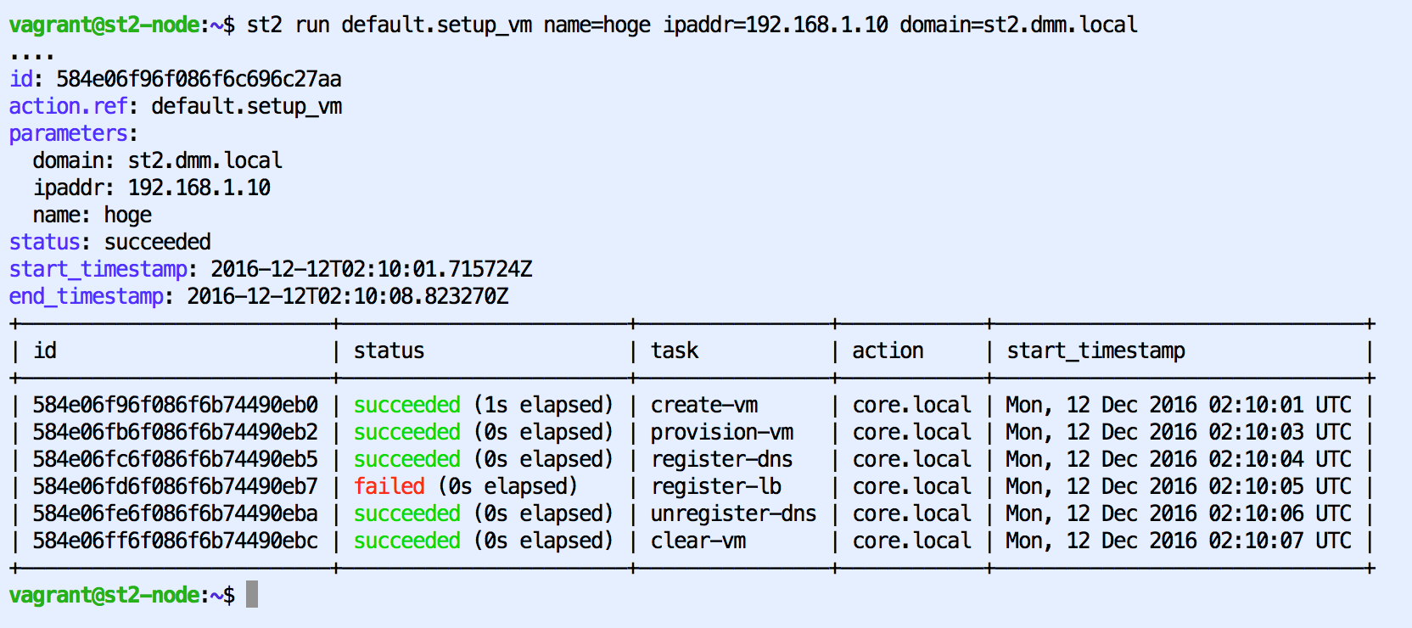The height and width of the screenshot is (628, 1412).
Task: Select end_timestamp value 2016-12-12T02:10:08.823270Z
Action: pos(348,296)
